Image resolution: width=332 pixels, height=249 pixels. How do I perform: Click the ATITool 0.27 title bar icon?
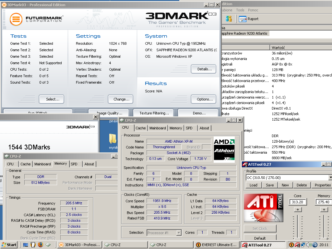[x=245, y=164]
